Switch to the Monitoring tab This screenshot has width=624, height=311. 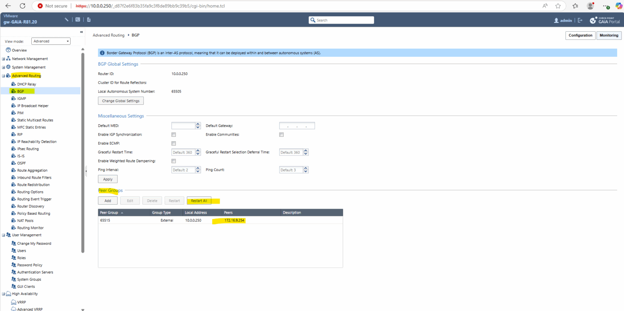609,35
